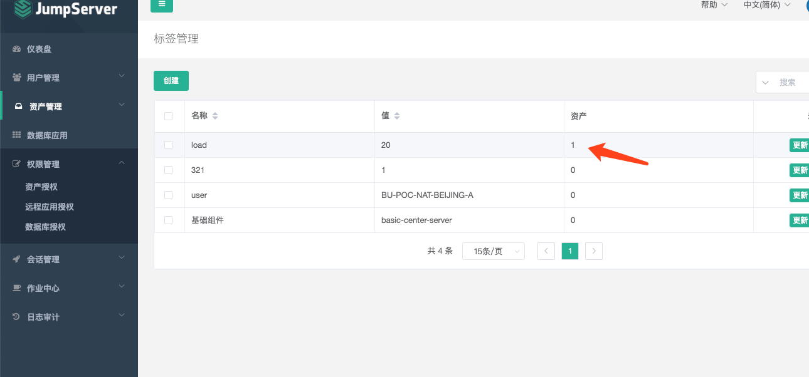The image size is (809, 377).
Task: Sort table by 名称 column arrows
Action: click(x=215, y=116)
